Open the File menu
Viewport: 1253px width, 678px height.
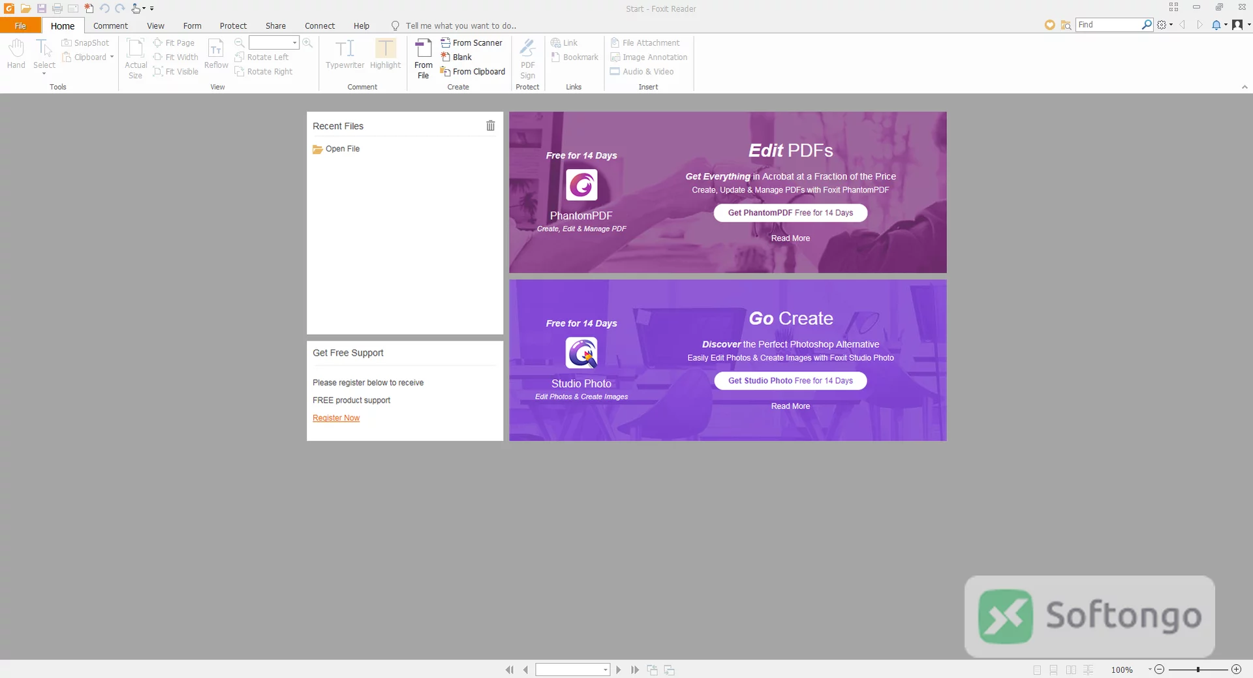[20, 25]
